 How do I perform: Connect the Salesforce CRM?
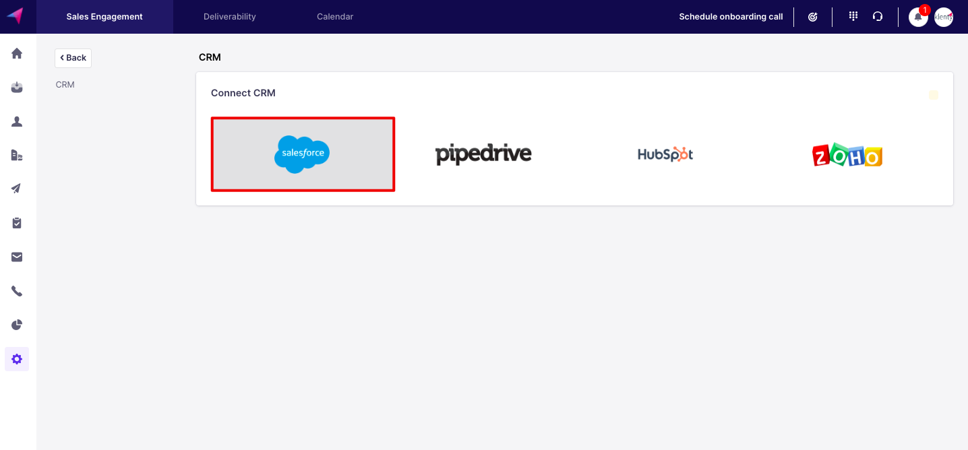(303, 154)
